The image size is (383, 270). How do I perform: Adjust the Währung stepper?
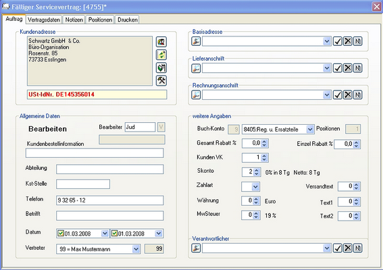[x=256, y=201]
